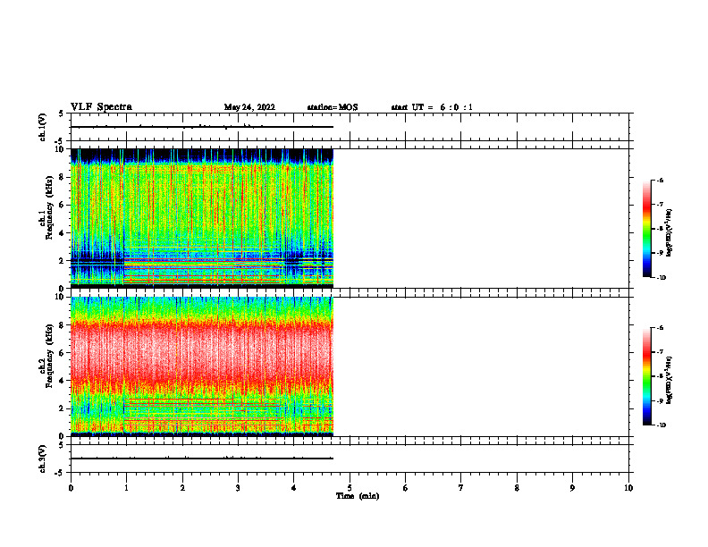Click the ch.1 frequency tick label "8"
708x547 pixels.
point(62,177)
